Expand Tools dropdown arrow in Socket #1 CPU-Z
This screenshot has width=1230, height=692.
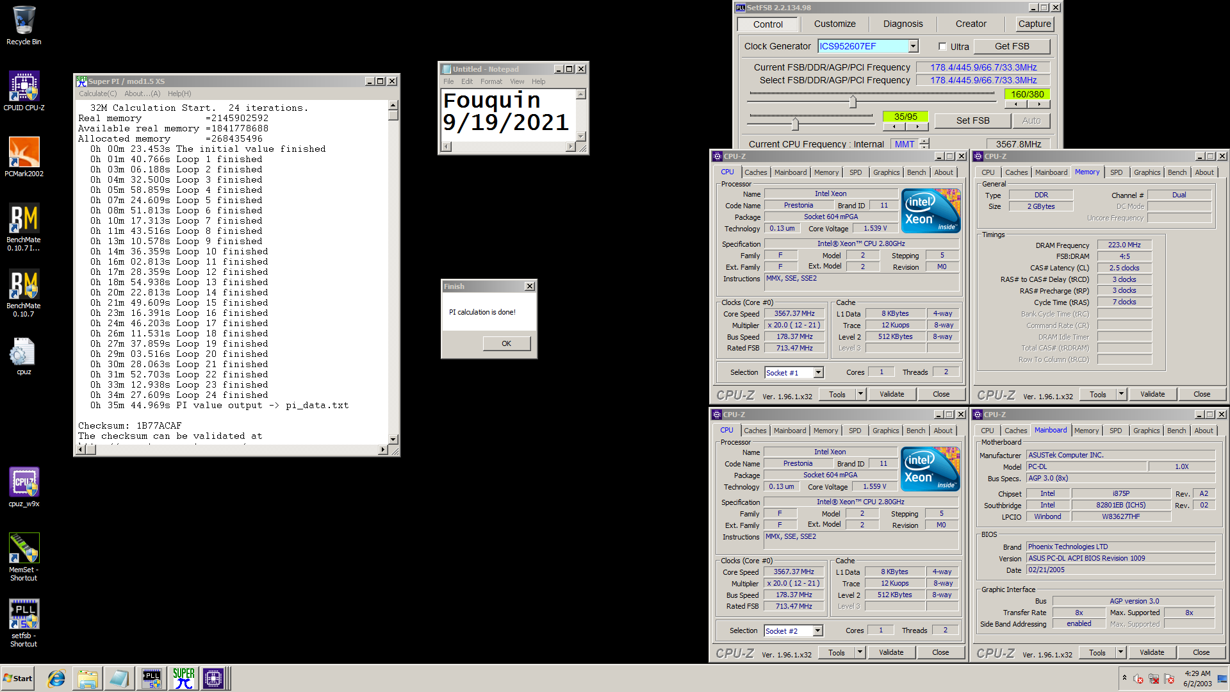pyautogui.click(x=861, y=394)
